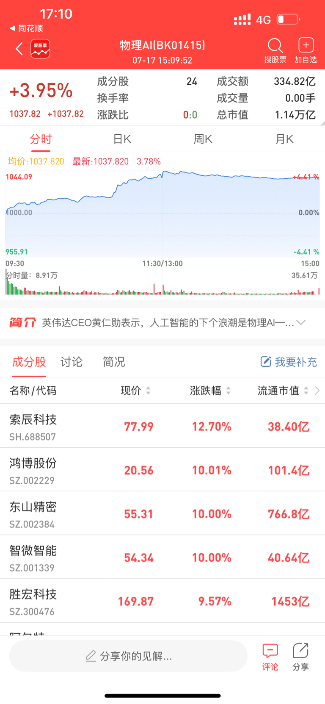Tap the pencil icon beside 我要补充
325x704 pixels.
(x=265, y=362)
